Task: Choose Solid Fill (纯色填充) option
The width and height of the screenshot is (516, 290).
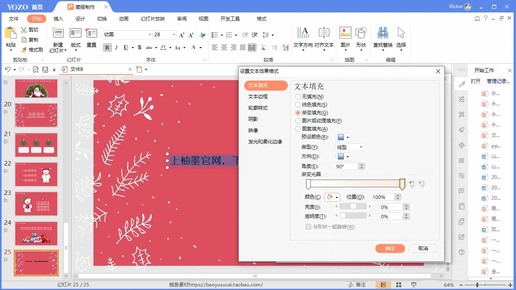Action: [x=298, y=105]
